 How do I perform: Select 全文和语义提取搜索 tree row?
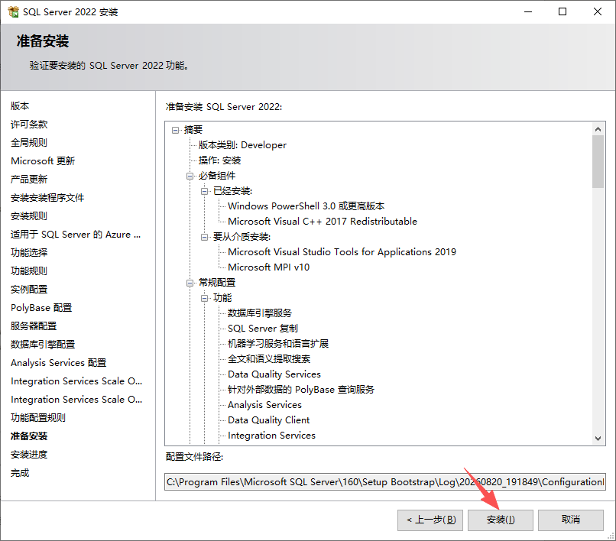269,359
